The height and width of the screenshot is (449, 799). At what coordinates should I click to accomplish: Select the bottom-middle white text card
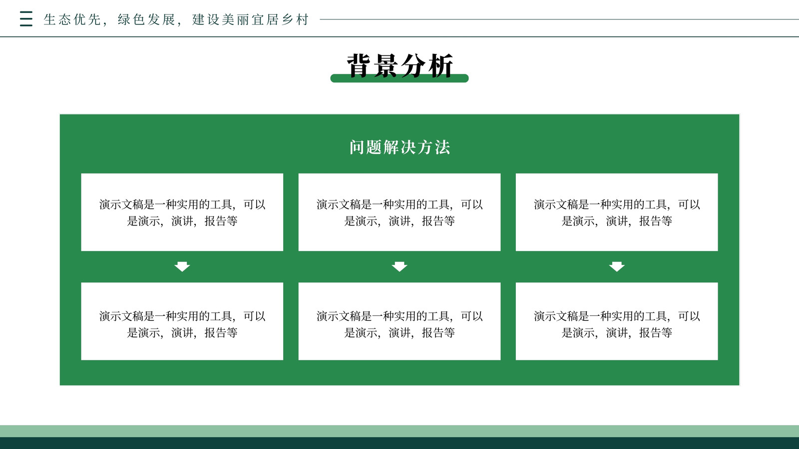pyautogui.click(x=399, y=321)
